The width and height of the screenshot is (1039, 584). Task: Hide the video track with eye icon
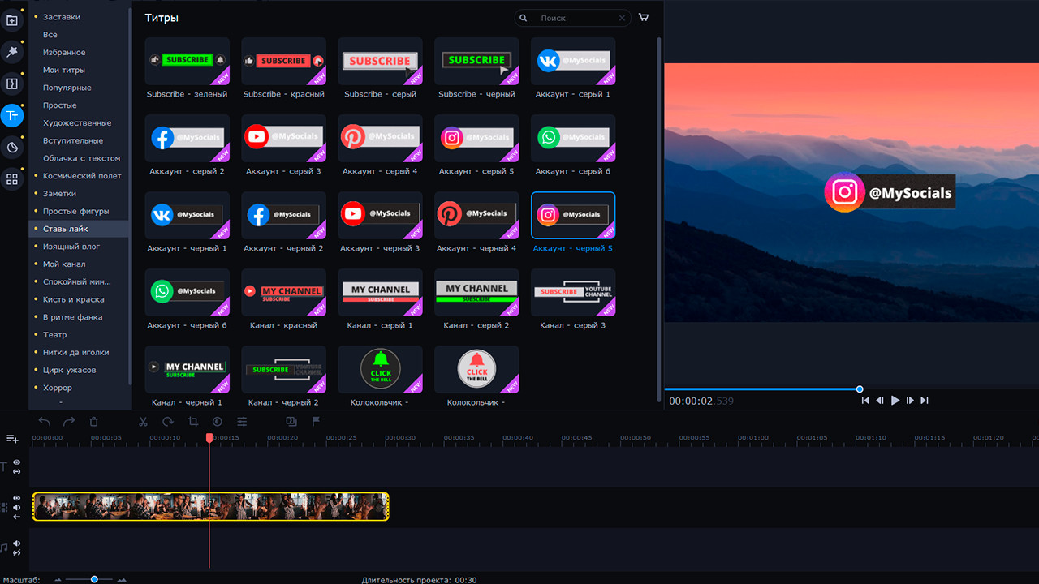pyautogui.click(x=16, y=499)
